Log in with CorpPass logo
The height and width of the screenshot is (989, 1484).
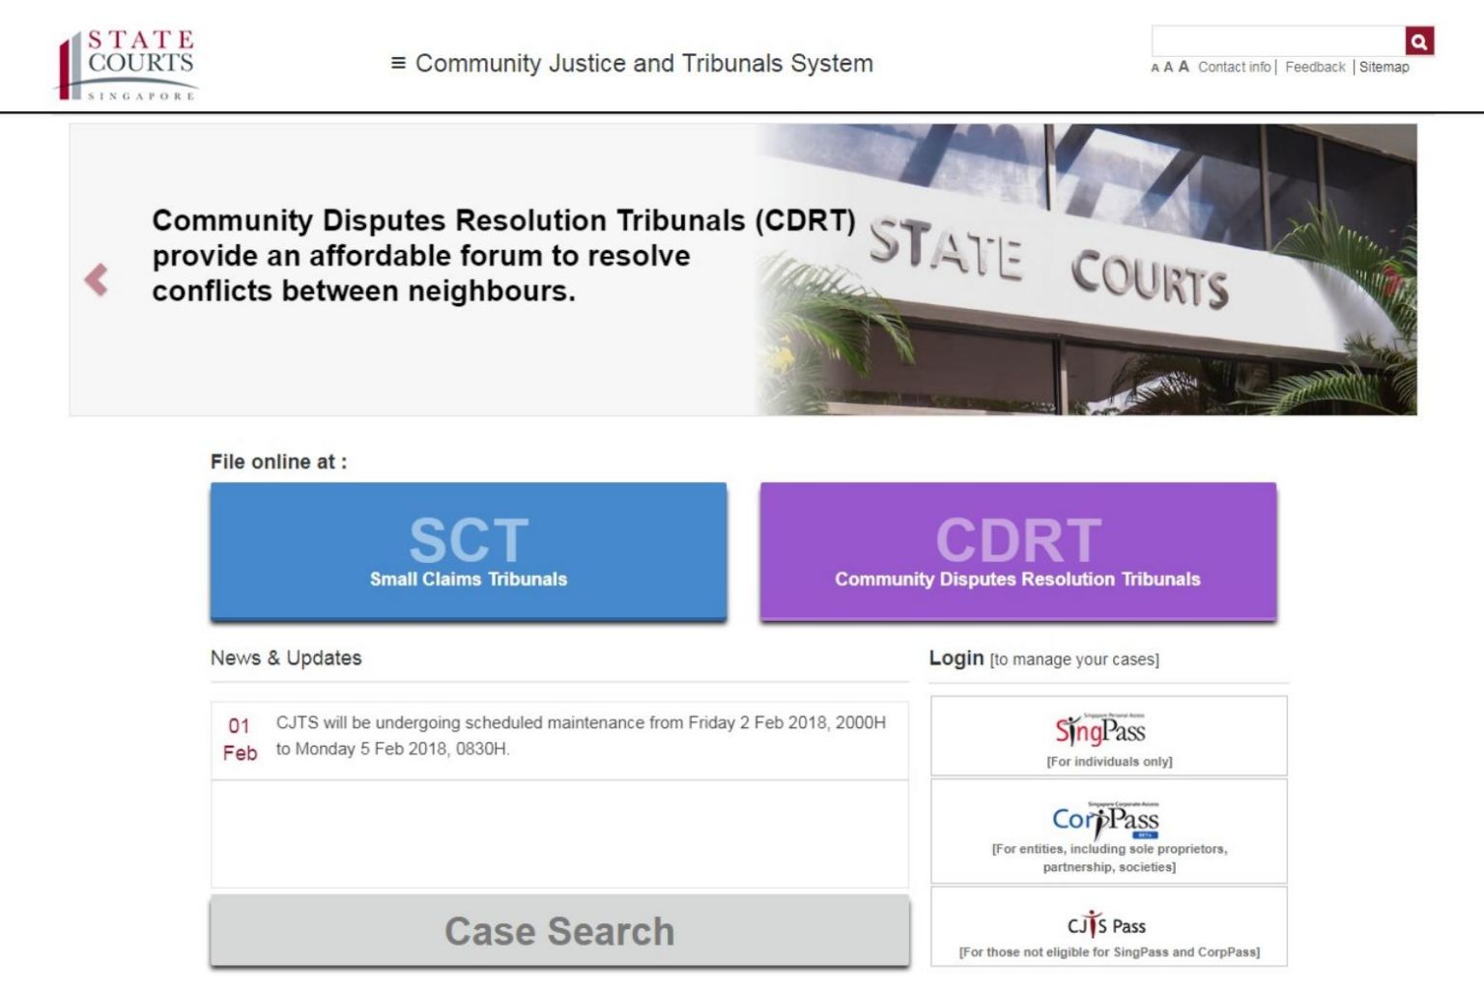point(1105,821)
